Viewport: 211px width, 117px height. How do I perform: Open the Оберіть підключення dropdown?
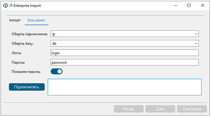(125, 34)
